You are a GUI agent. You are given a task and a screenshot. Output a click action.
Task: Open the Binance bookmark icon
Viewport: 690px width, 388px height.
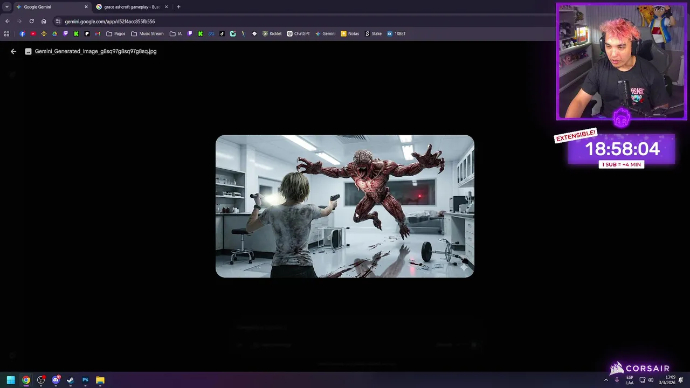[44, 33]
